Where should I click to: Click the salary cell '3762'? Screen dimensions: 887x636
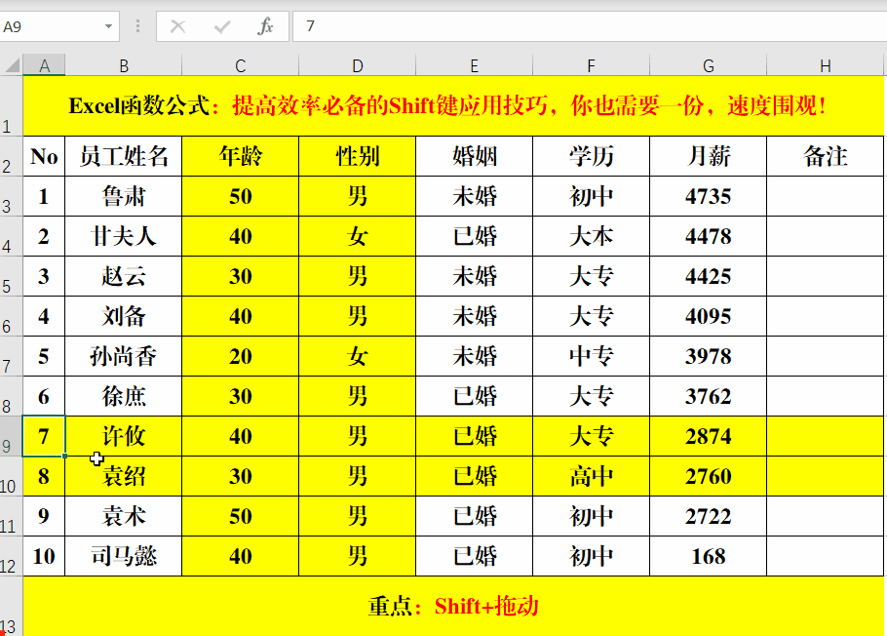(709, 396)
